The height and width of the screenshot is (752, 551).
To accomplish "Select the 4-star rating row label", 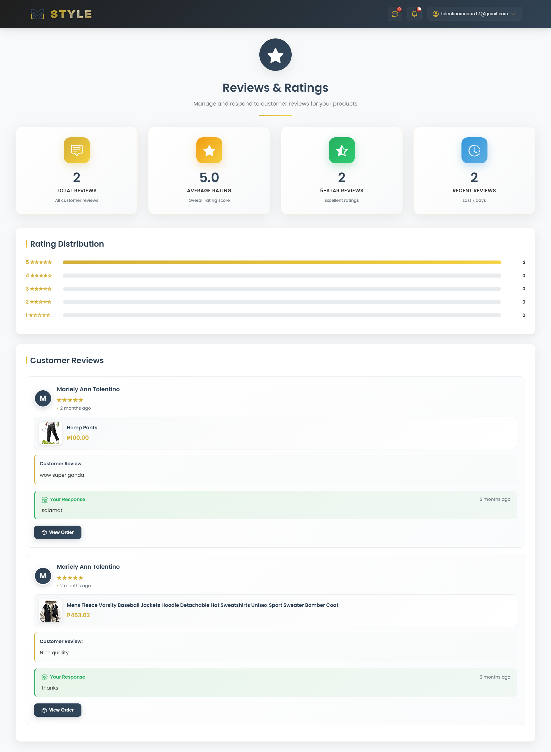I will click(39, 276).
